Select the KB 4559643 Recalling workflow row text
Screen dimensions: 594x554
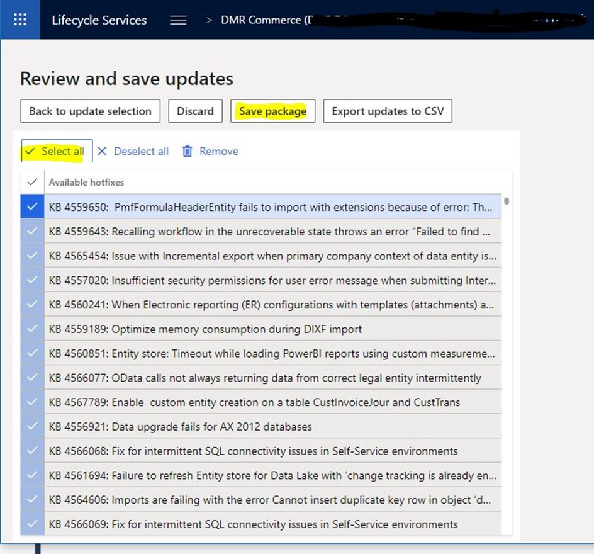[x=269, y=231]
